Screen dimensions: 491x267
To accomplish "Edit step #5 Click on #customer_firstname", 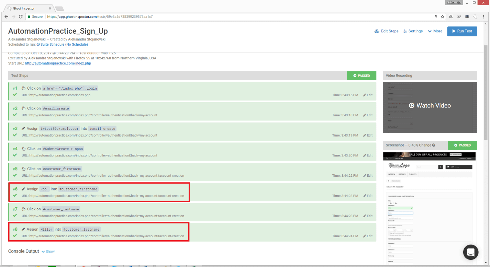I will 368,176.
